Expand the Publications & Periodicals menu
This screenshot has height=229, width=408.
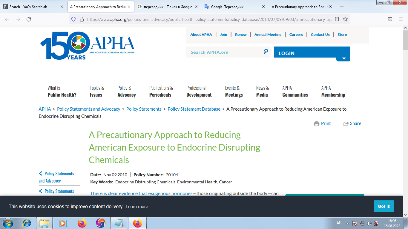pos(161,92)
